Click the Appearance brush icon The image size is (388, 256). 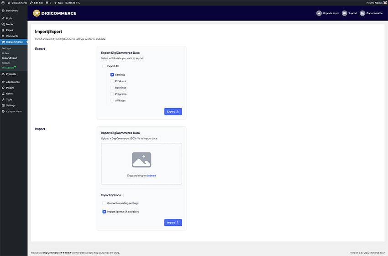point(3,82)
